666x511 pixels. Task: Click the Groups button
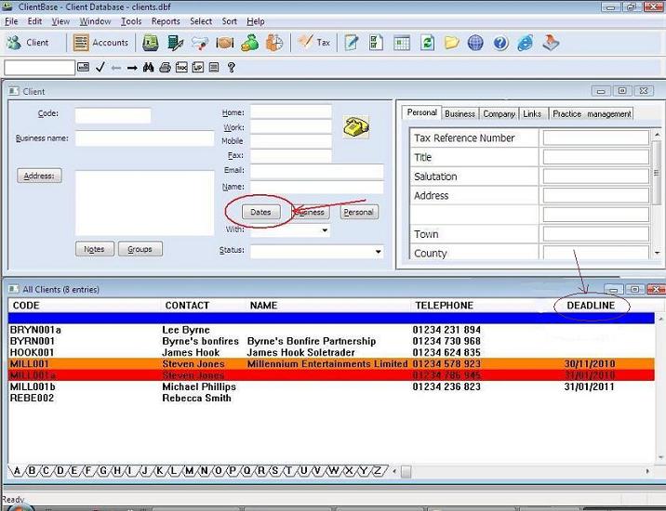pyautogui.click(x=140, y=249)
